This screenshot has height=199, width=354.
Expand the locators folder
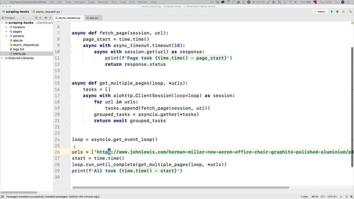[6, 27]
